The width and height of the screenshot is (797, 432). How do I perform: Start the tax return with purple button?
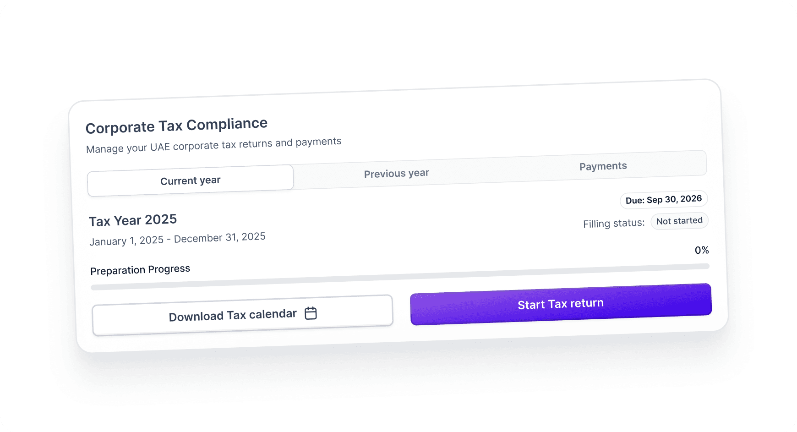561,304
